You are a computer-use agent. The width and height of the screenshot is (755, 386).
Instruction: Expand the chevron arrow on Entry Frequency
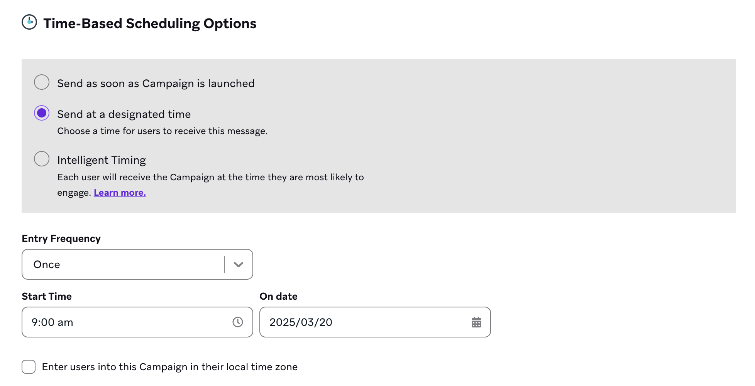[x=239, y=264]
